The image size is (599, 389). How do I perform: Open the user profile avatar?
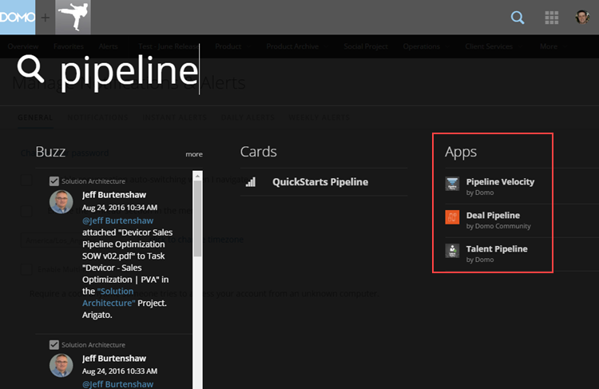click(582, 18)
